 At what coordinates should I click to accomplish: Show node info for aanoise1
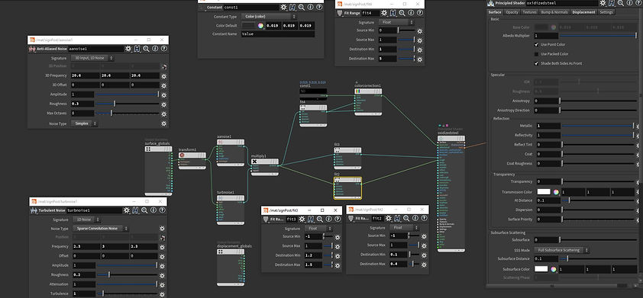[x=155, y=49]
